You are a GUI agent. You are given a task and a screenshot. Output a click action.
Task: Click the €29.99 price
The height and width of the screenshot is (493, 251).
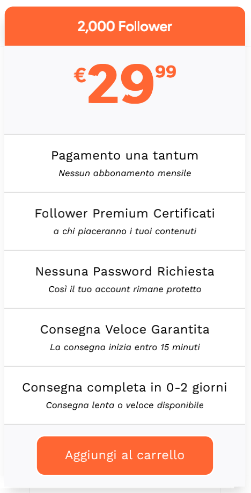pos(125,84)
